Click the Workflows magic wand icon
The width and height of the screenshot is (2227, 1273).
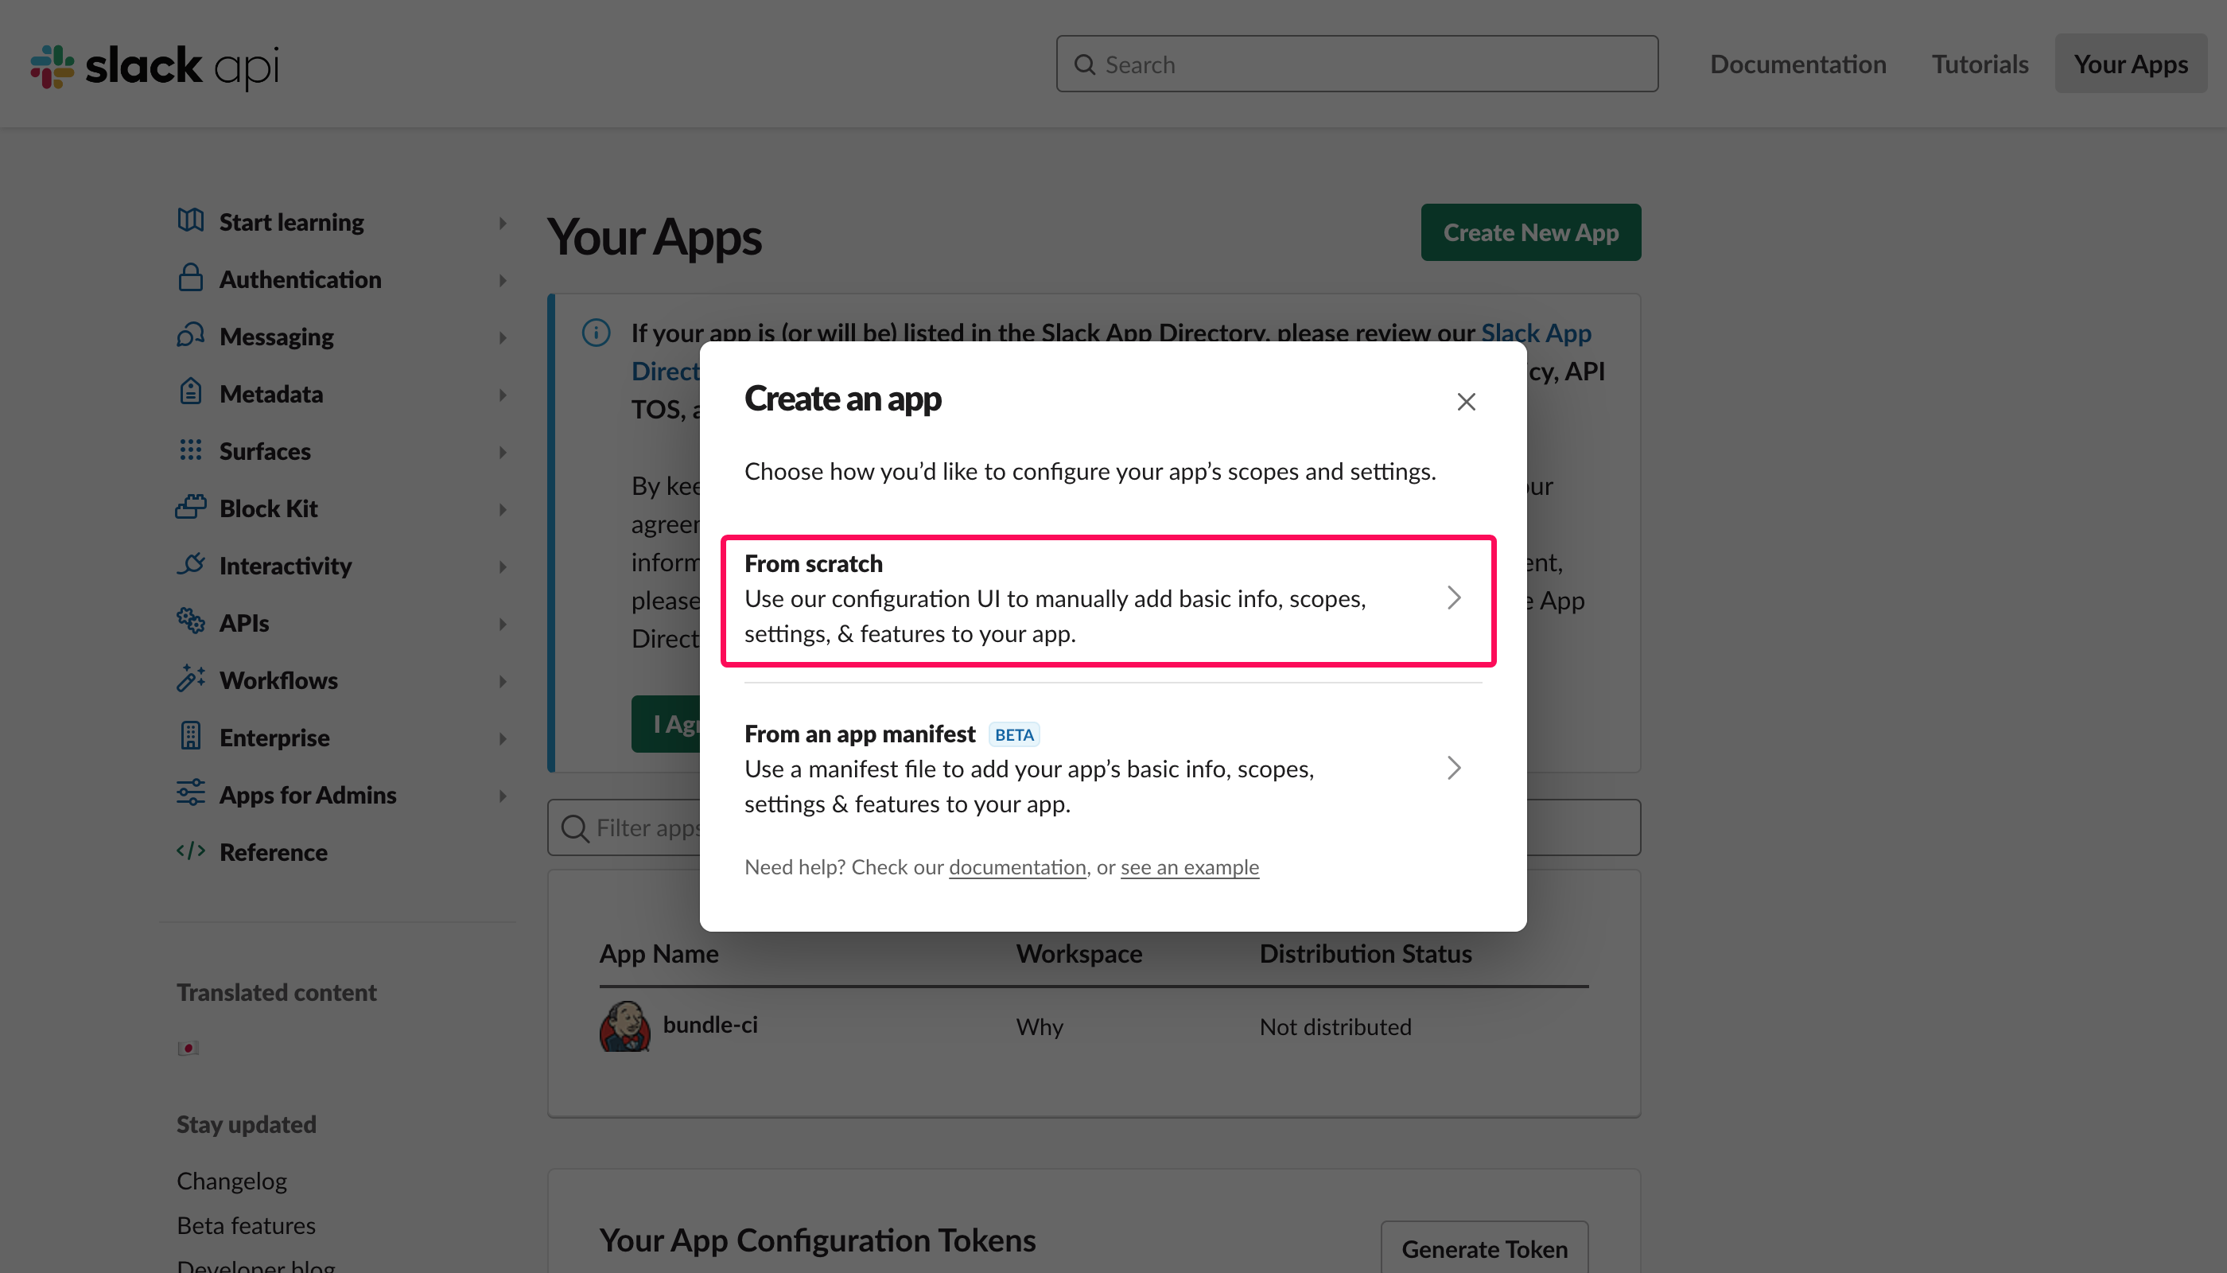click(x=191, y=679)
